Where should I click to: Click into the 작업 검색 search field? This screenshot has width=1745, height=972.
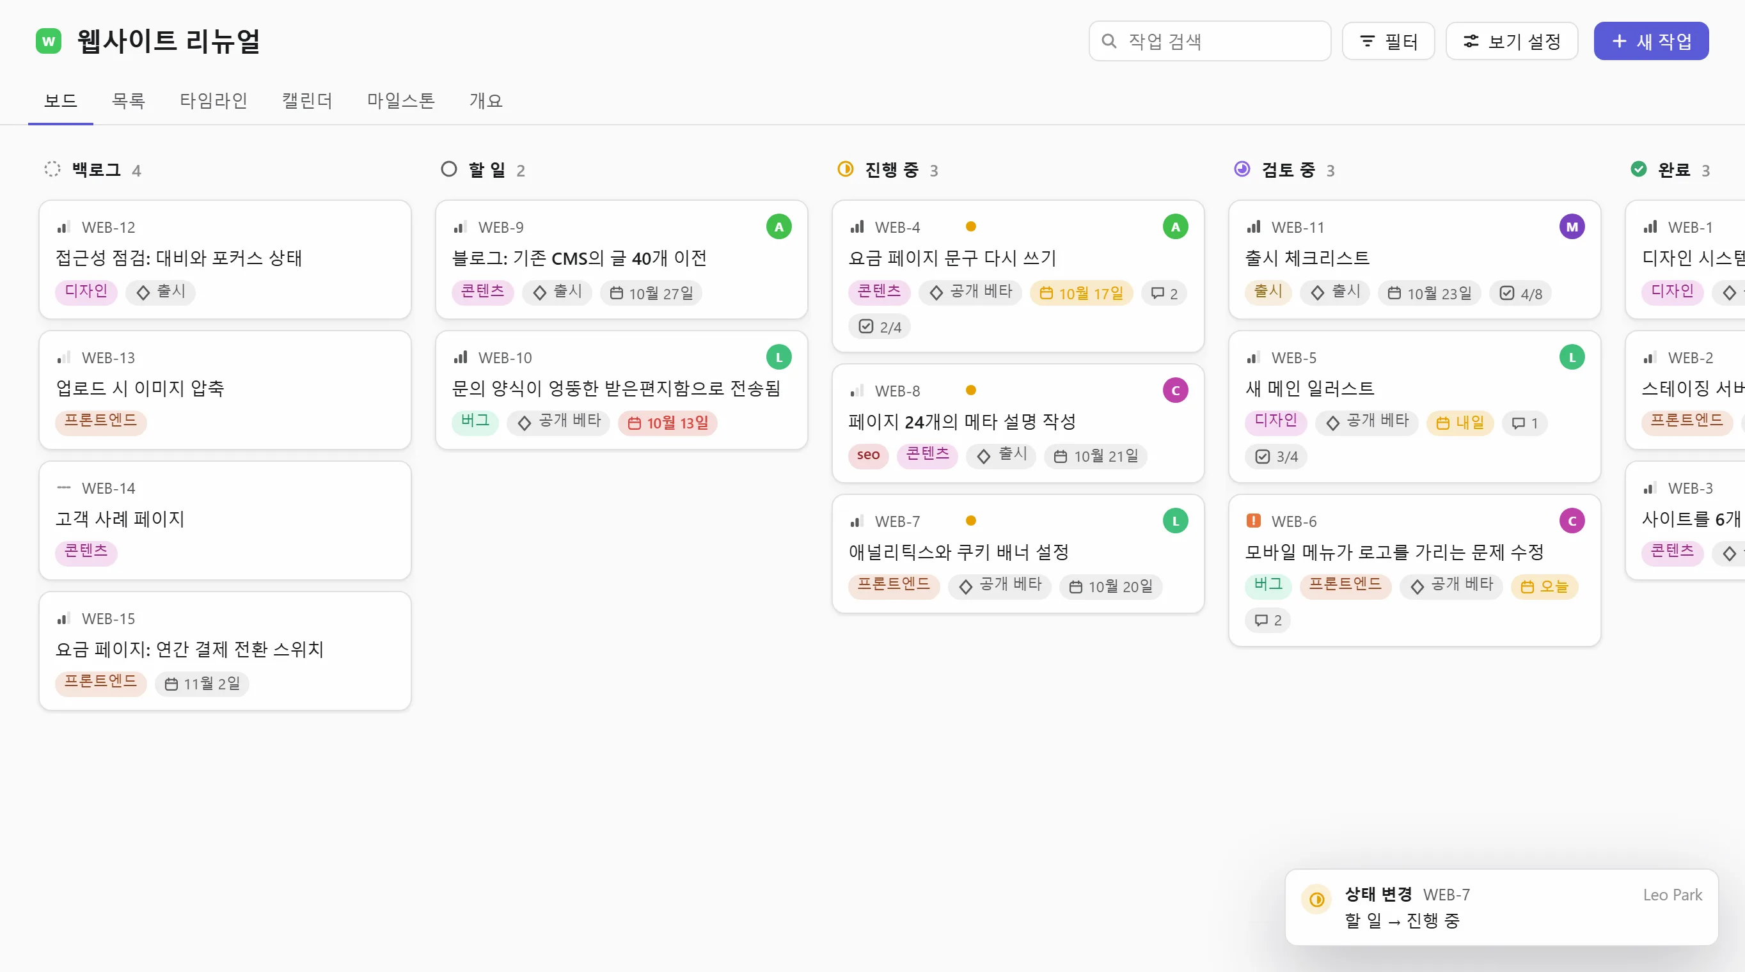pos(1210,42)
